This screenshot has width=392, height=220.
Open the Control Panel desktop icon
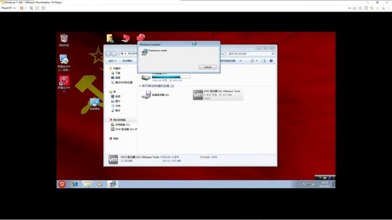point(94,104)
